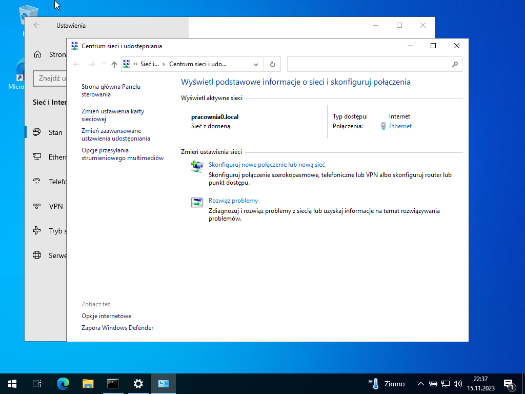Maximize the Ustawienia window
The image size is (525, 394).
399,25
